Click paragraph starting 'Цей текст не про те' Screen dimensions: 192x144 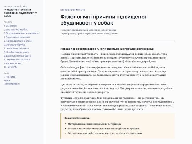pos(117,88)
